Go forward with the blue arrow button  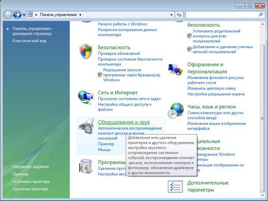(17, 14)
